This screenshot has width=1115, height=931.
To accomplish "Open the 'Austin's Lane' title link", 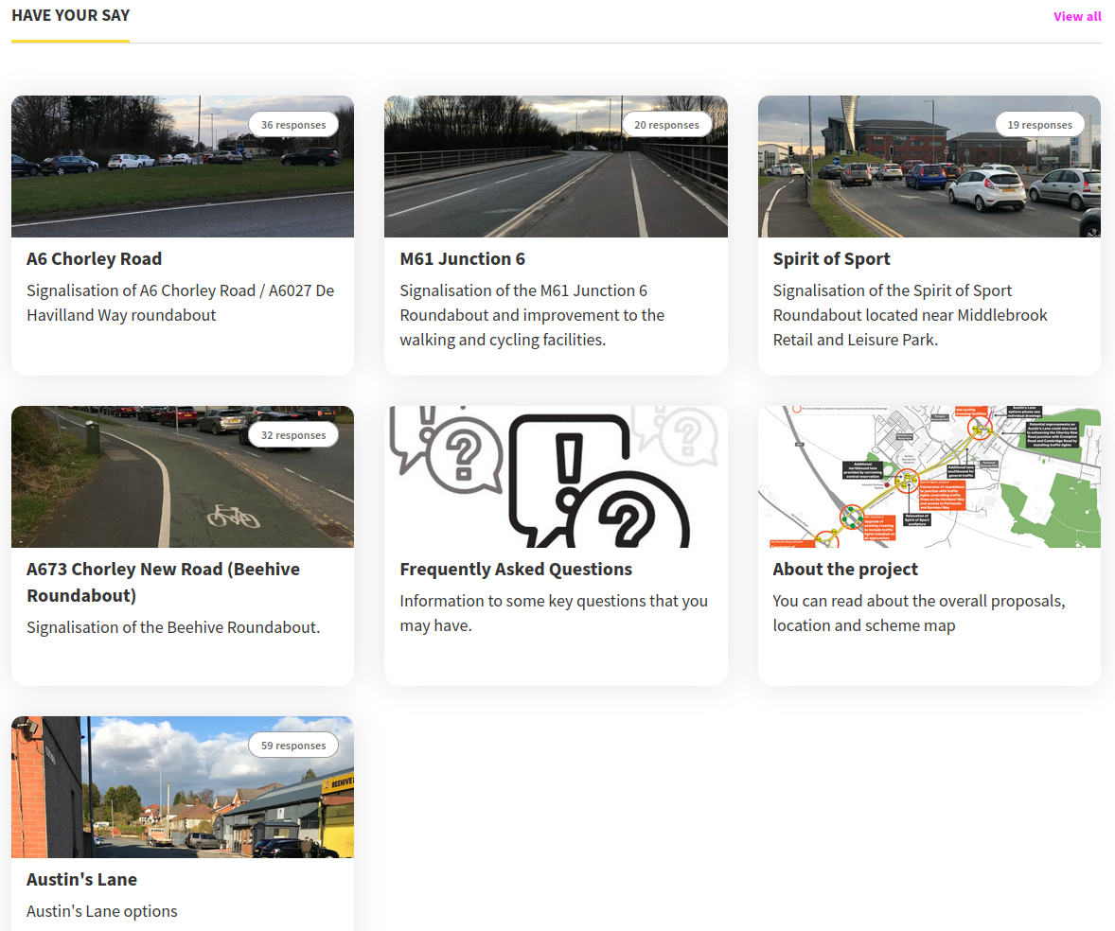I will pyautogui.click(x=81, y=880).
